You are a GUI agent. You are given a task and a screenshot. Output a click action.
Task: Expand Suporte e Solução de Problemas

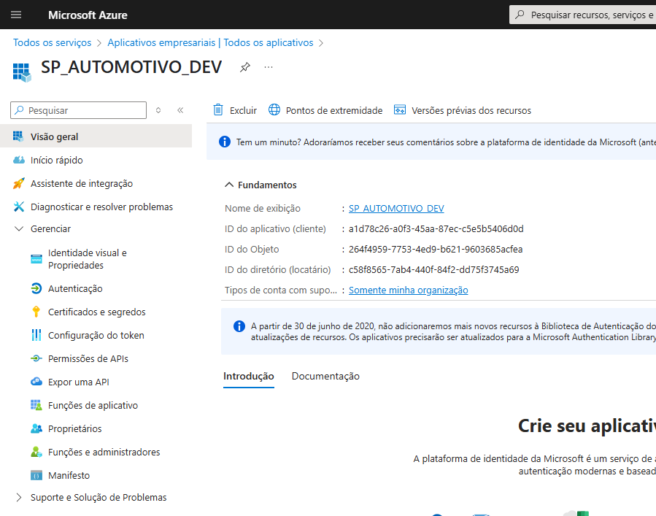coord(19,497)
